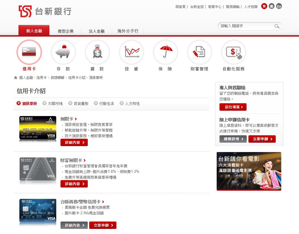This screenshot has height=234, width=299.
Task: Select the 百貨量販 card category
Action: click(x=79, y=103)
